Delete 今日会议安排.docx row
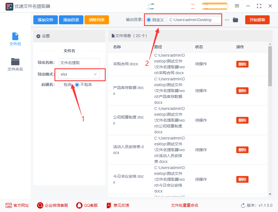 point(242,179)
